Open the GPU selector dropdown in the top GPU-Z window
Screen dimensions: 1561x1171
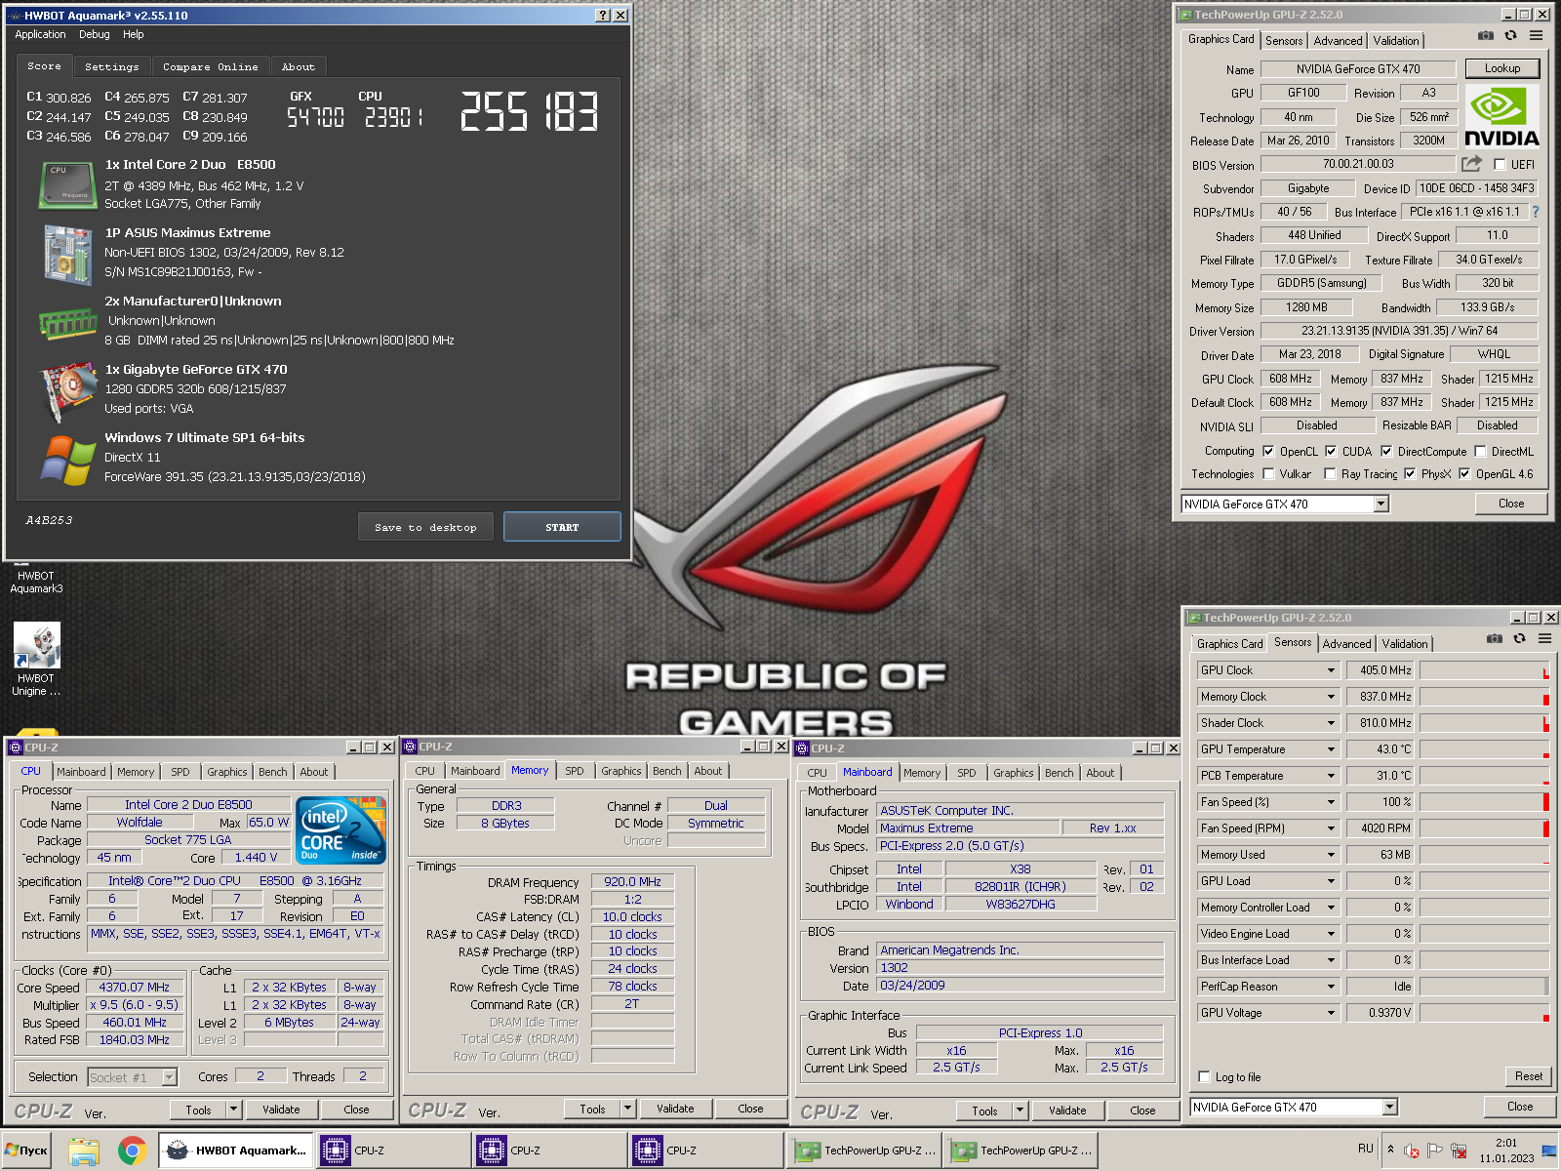coord(1381,504)
